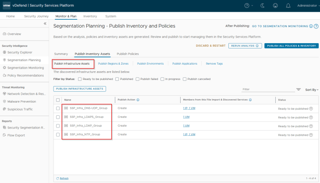The height and width of the screenshot is (183, 320).
Task: Toggle dark mode moon icon
Action: coord(262,6)
